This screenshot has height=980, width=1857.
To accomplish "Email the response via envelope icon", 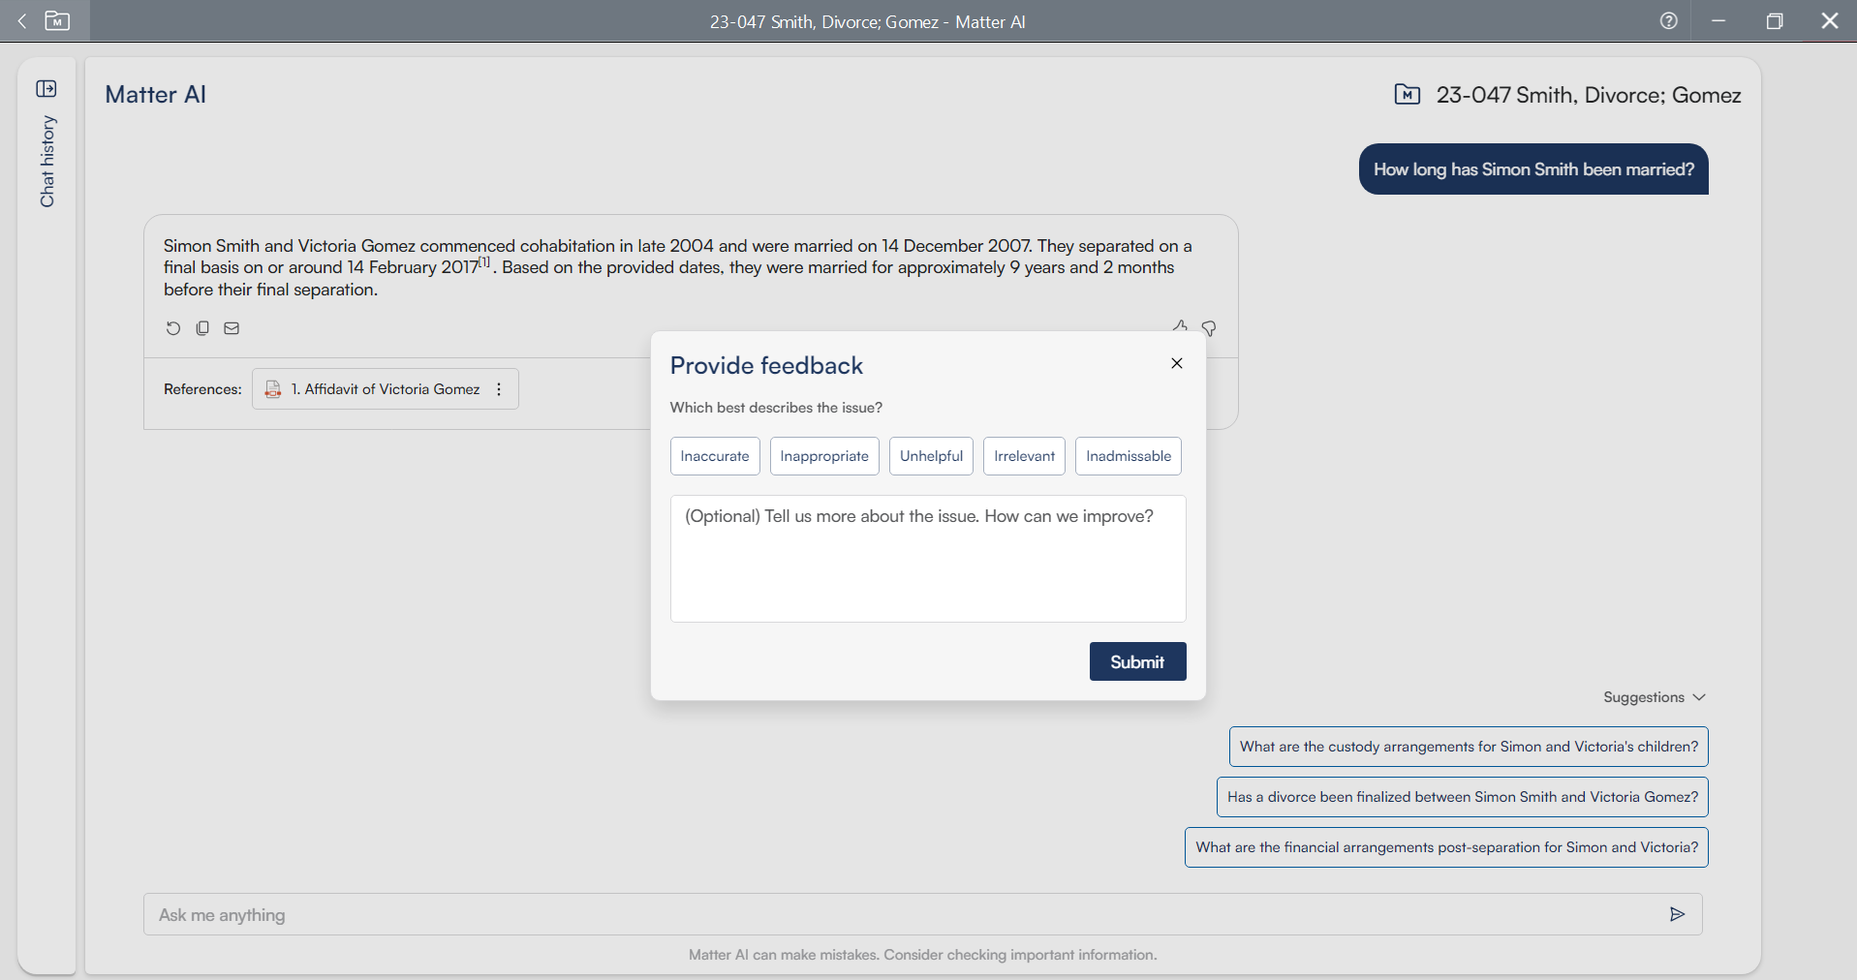I will click(x=232, y=328).
